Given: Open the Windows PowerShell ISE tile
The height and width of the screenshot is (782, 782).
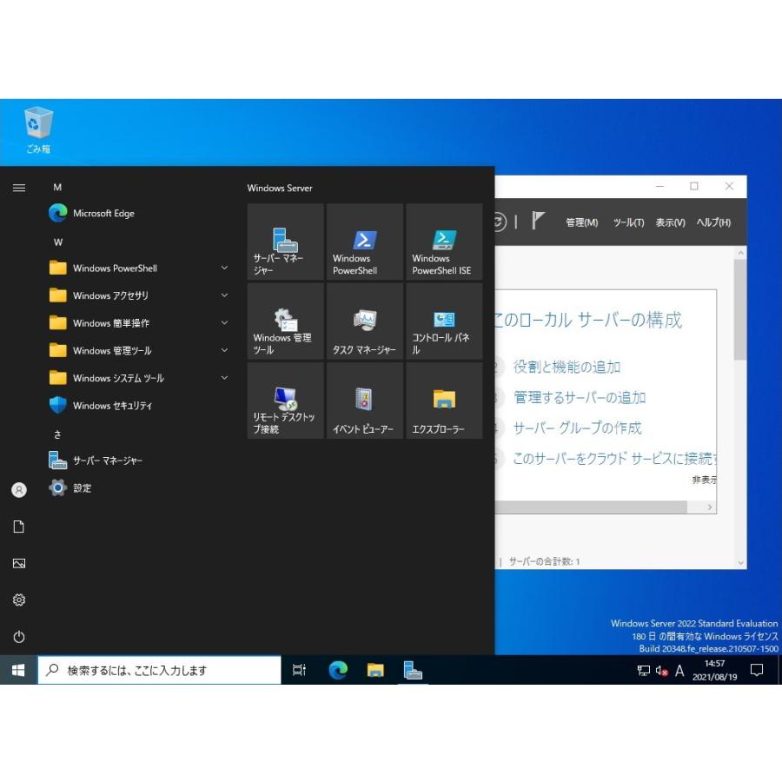Looking at the screenshot, I should click(x=444, y=242).
